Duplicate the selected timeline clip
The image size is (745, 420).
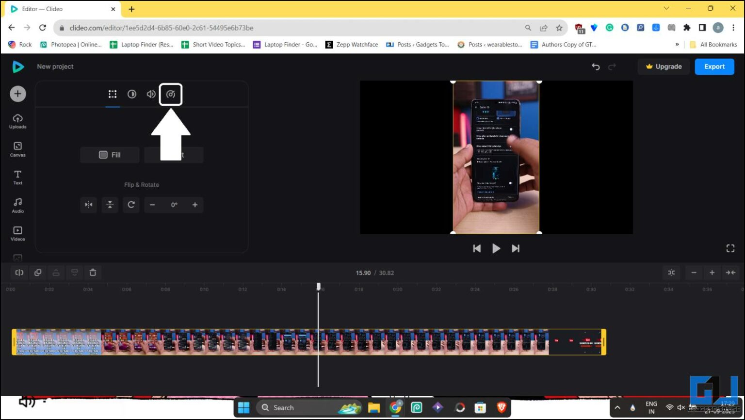(x=38, y=273)
